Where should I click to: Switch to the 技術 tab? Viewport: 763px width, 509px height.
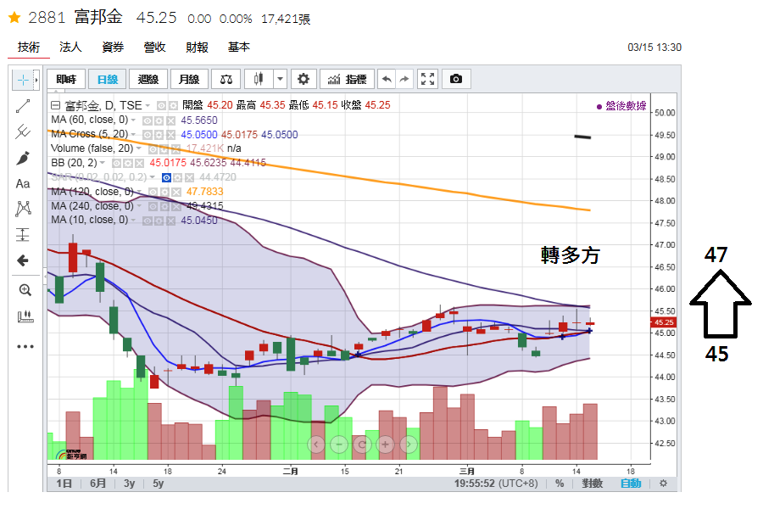point(29,48)
